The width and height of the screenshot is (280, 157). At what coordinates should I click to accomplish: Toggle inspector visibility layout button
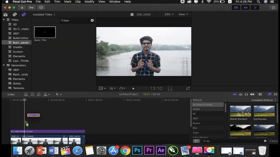point(255,7)
